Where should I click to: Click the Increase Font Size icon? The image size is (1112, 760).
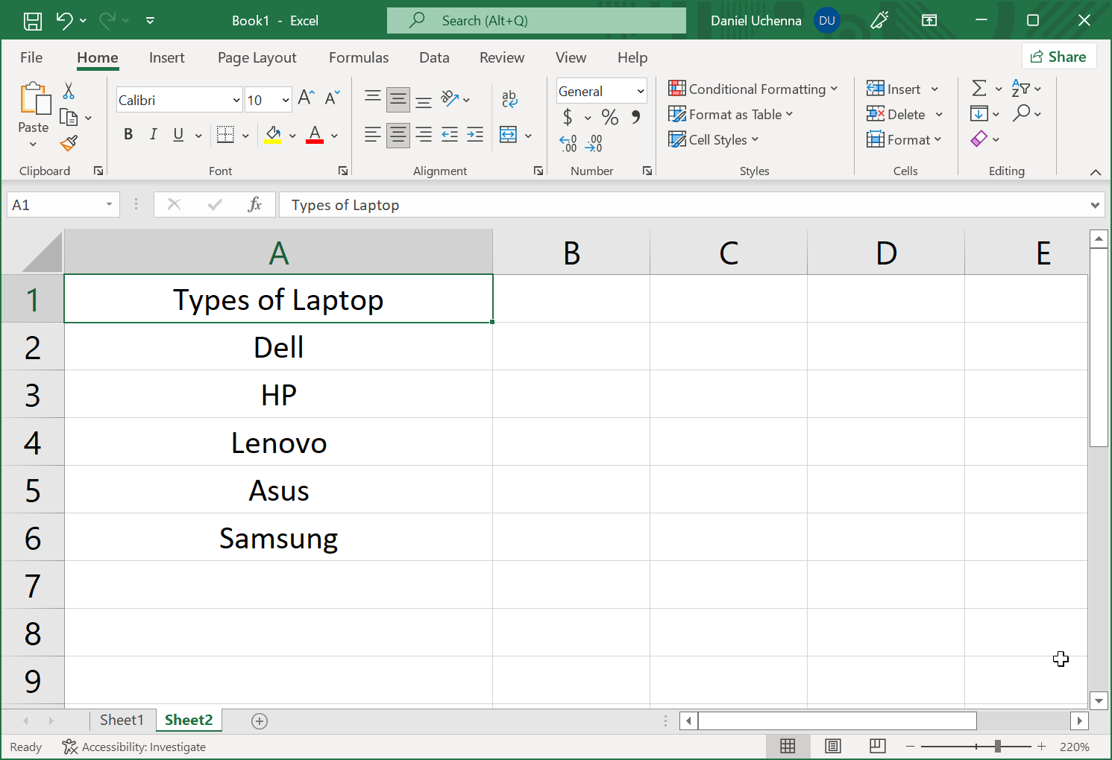pyautogui.click(x=306, y=98)
